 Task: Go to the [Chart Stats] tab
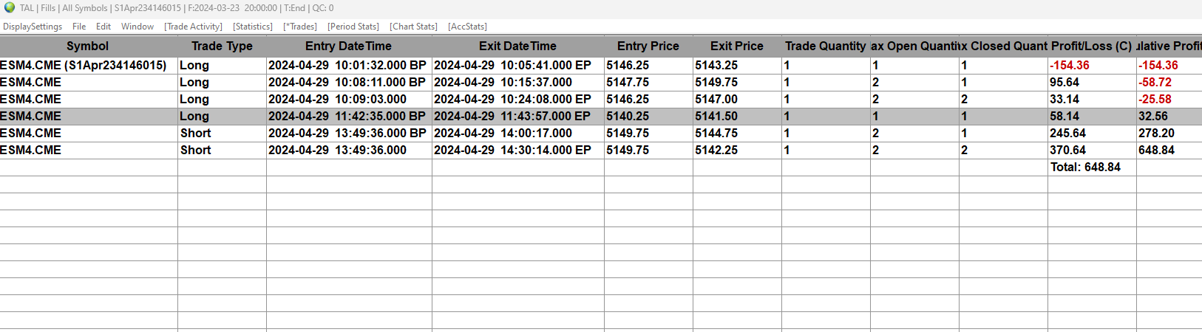pos(413,27)
